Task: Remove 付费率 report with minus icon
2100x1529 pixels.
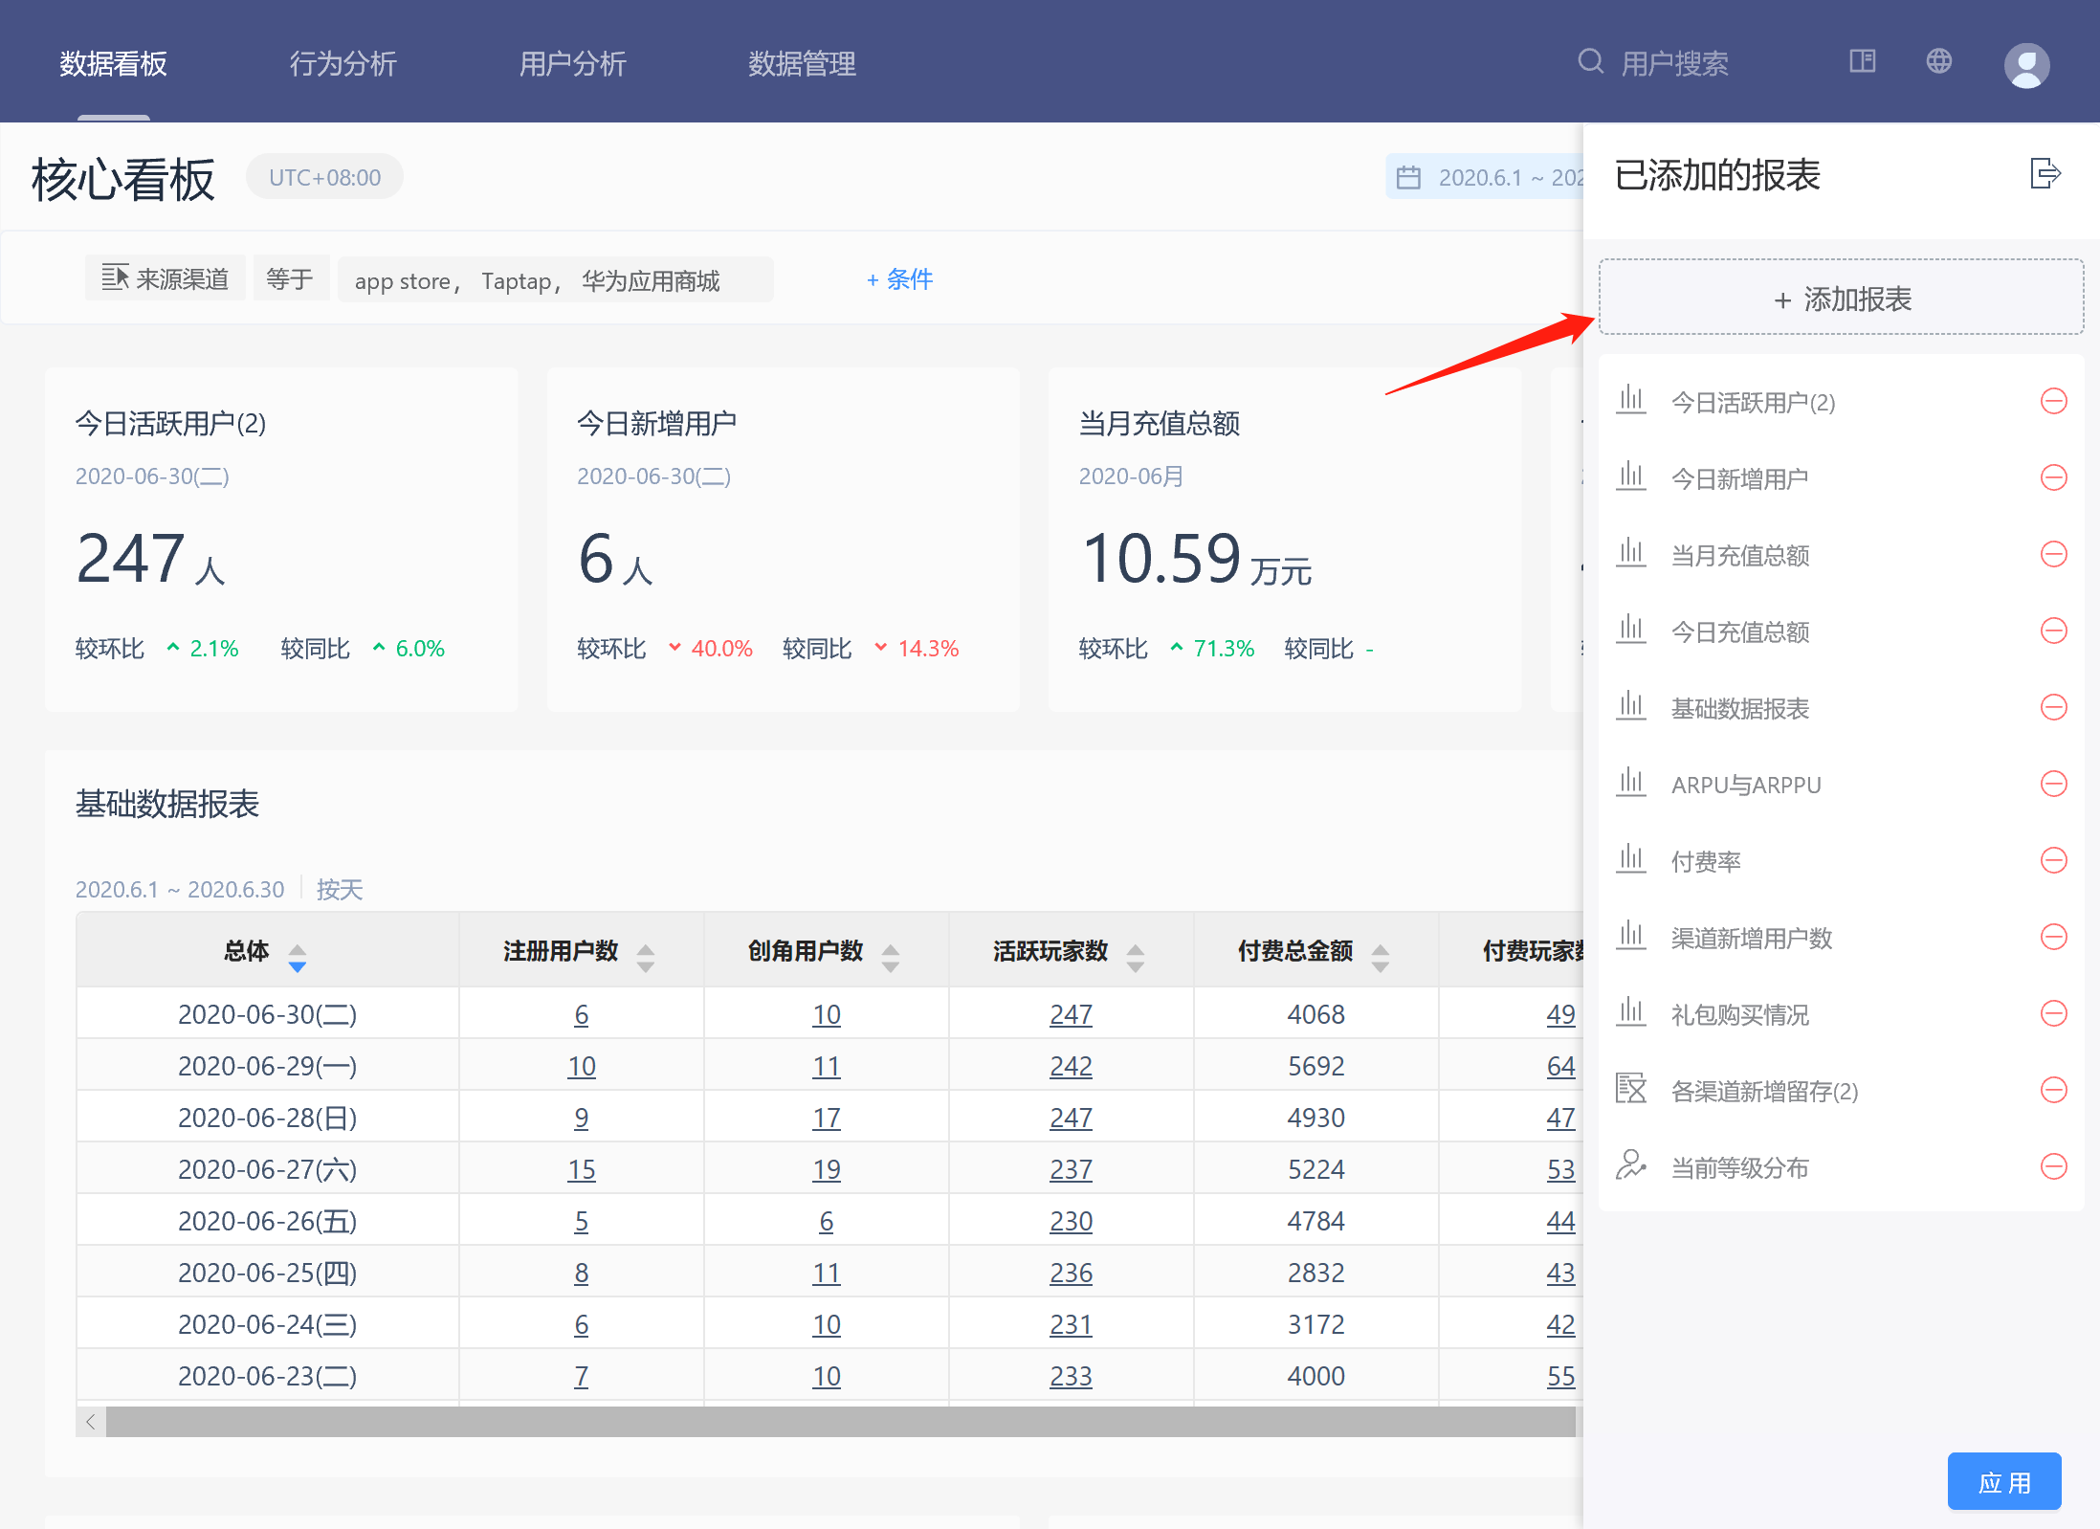Action: coord(2053,860)
